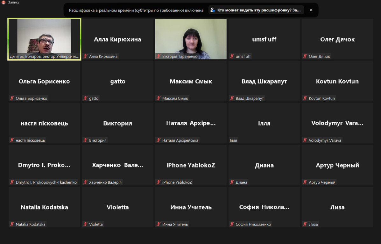Click 'Dmytro I. Prokopovych-Tkachenko' name label
The width and height of the screenshot is (381, 244).
click(46, 182)
